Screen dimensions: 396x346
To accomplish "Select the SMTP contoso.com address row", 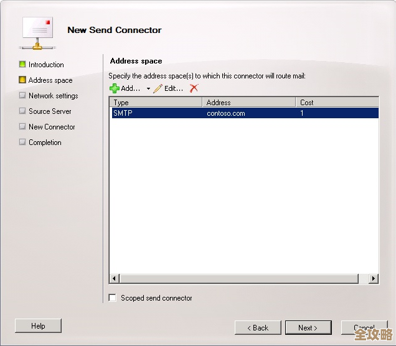I will click(x=244, y=113).
